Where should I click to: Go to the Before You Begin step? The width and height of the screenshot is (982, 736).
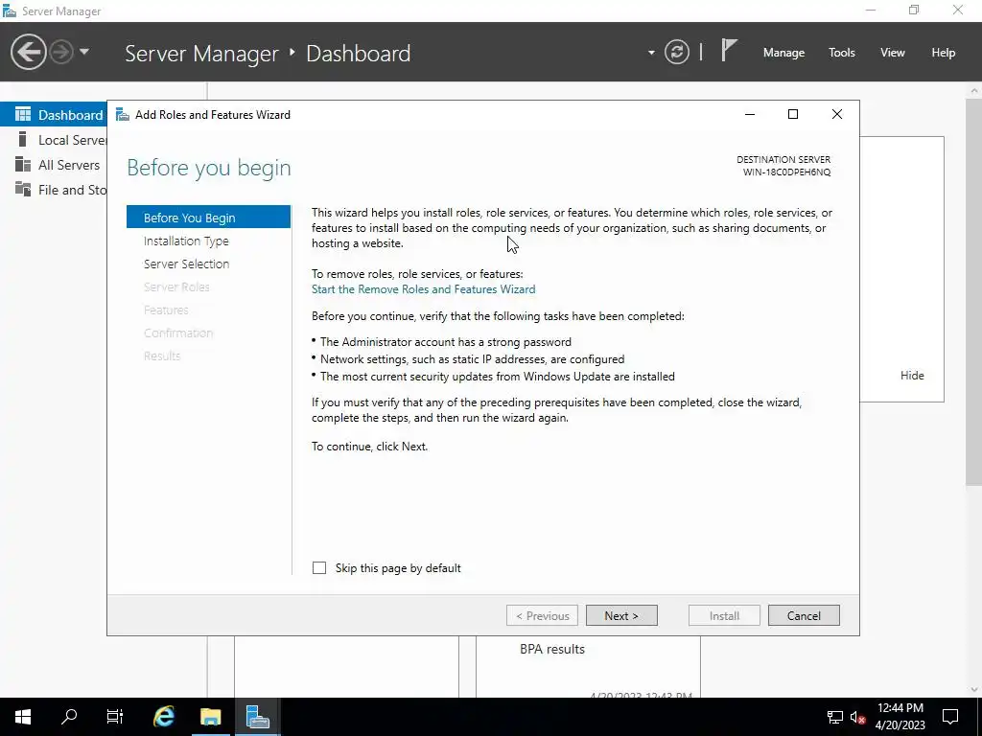pos(208,218)
